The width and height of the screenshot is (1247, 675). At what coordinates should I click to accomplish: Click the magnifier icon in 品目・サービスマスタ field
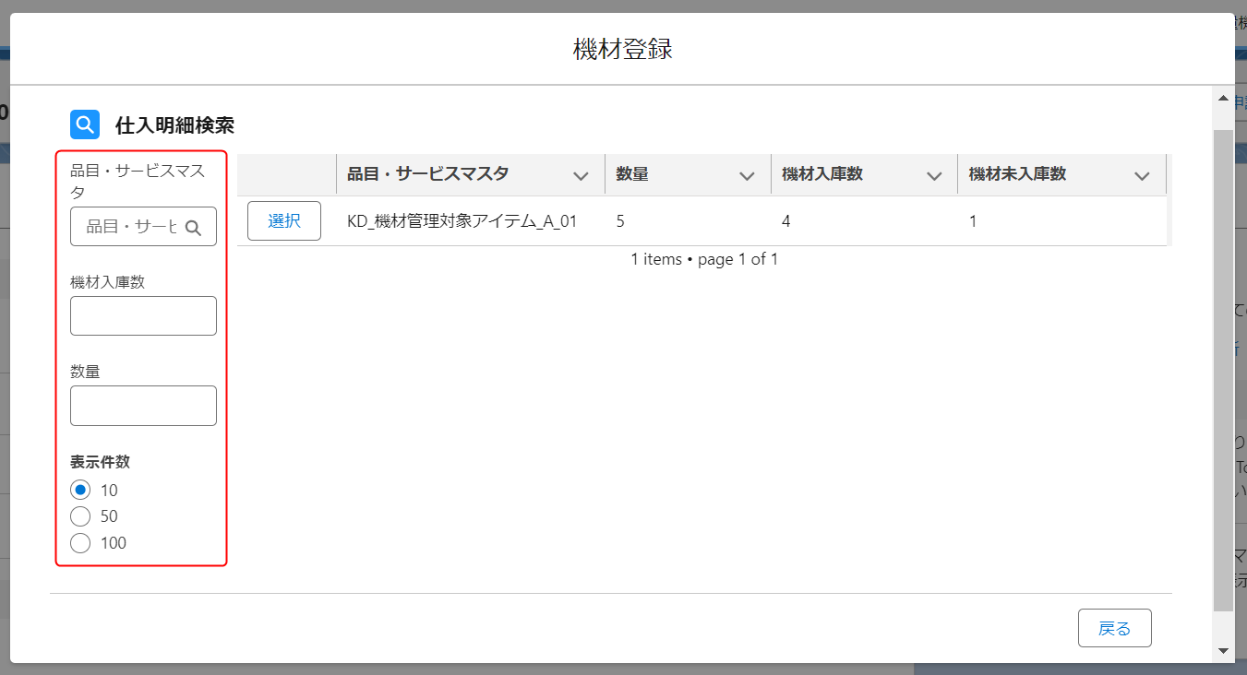[x=193, y=228]
